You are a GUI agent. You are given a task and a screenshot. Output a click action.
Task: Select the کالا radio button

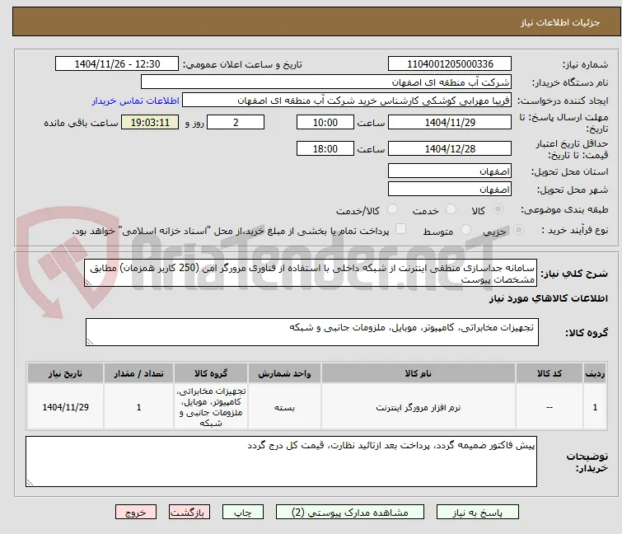498,209
